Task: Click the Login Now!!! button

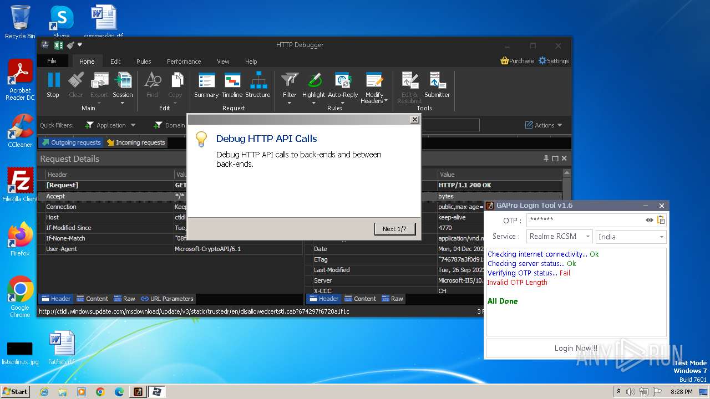Action: (576, 348)
